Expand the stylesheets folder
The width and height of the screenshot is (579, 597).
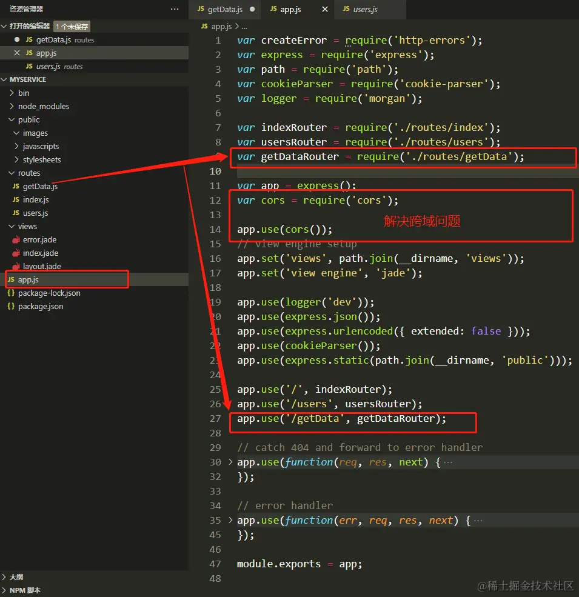16,159
